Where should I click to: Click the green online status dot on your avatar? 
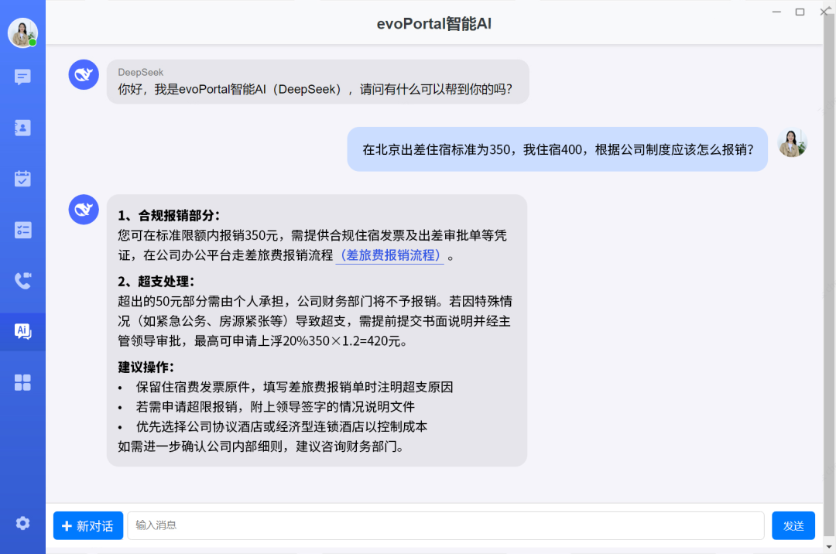pos(34,44)
